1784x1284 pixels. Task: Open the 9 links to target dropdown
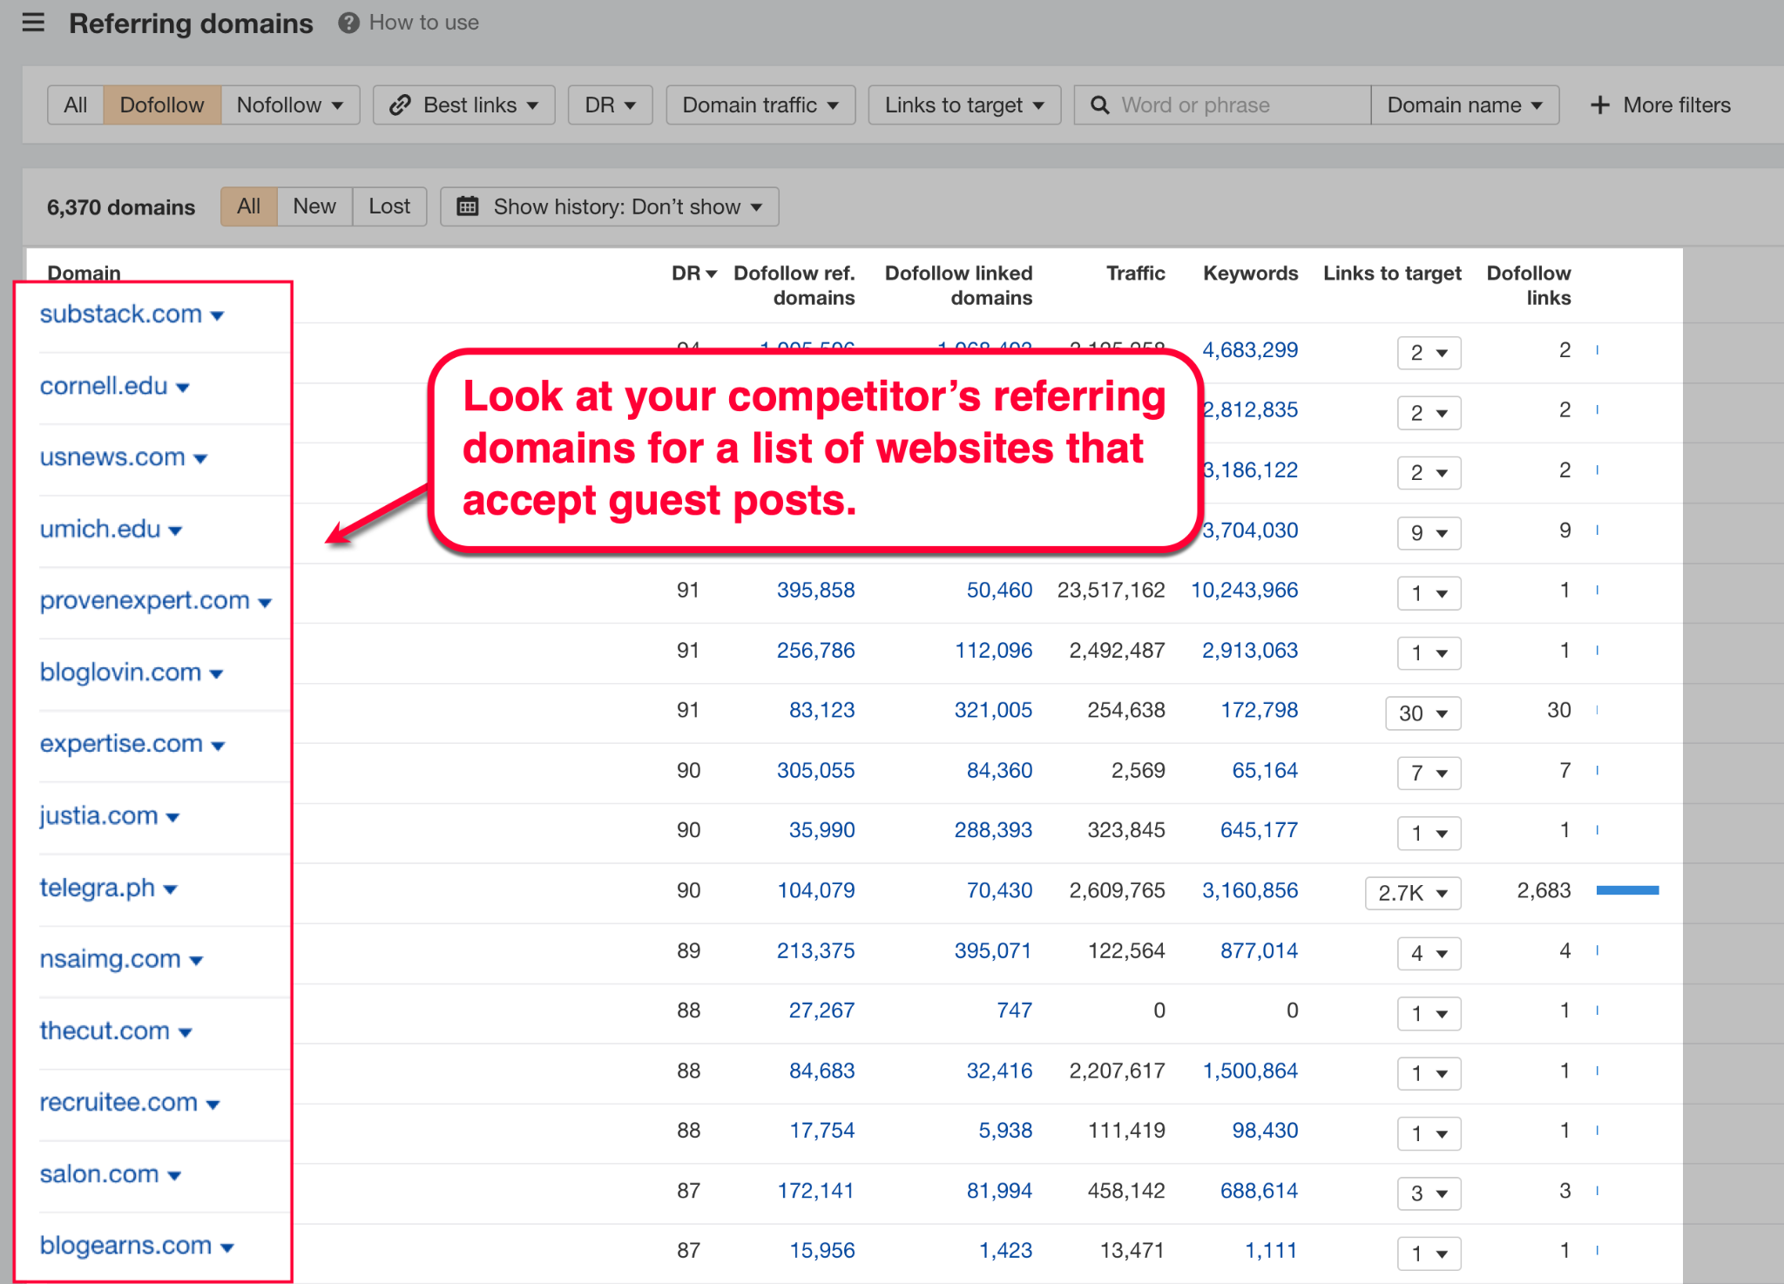[1429, 532]
